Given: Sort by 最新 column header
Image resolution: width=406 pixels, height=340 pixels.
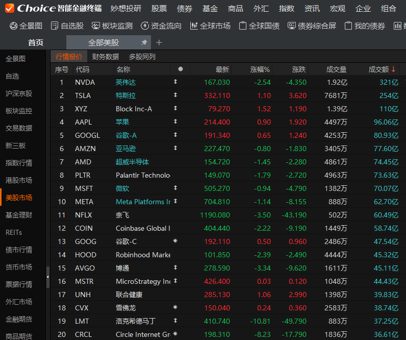Looking at the screenshot, I should tap(222, 69).
